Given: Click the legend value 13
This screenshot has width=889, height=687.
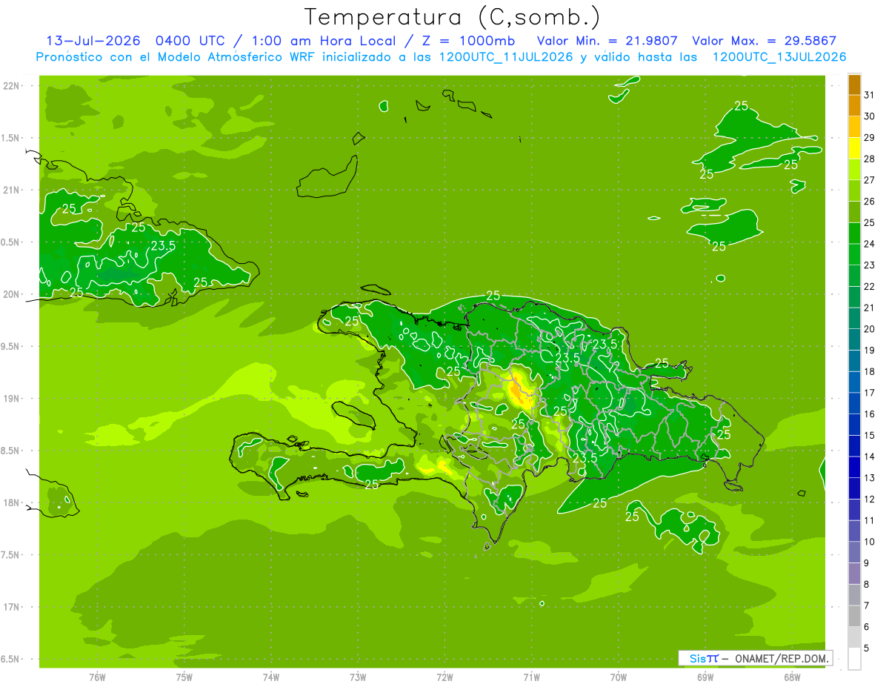Looking at the screenshot, I should pos(869,478).
